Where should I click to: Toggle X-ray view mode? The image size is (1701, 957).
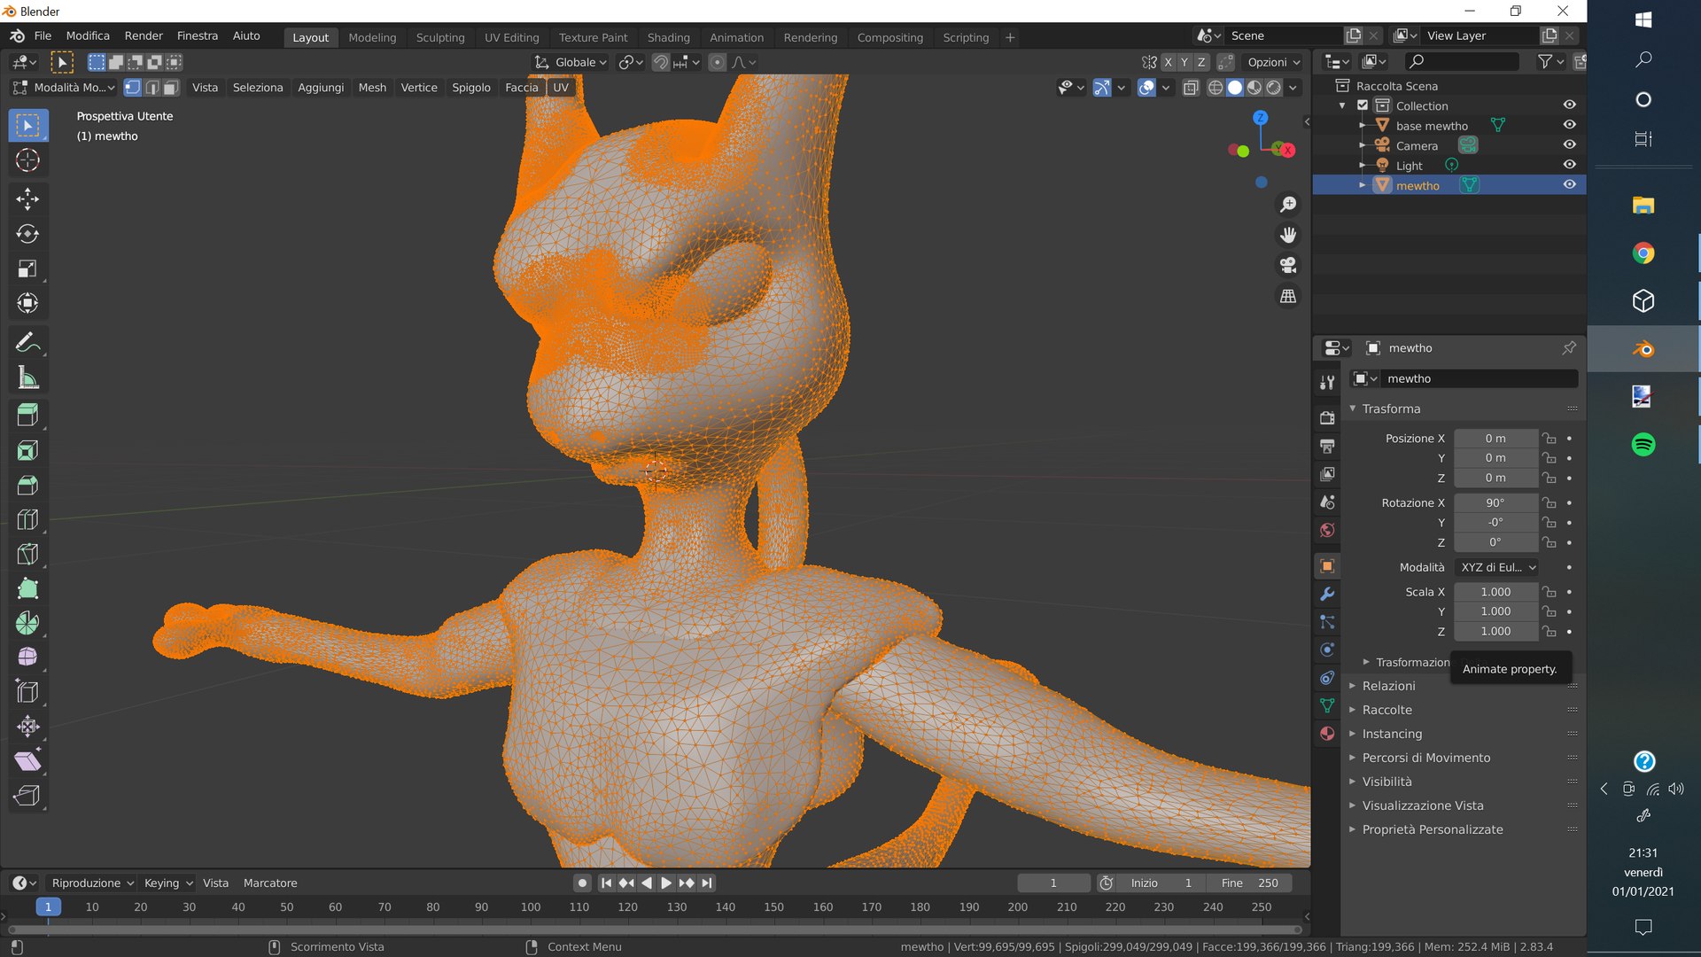[x=1191, y=88]
